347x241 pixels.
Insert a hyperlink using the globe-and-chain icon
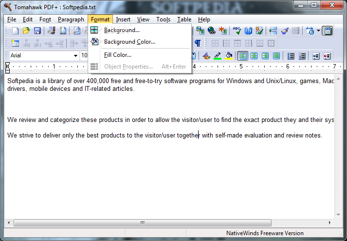[x=212, y=31]
